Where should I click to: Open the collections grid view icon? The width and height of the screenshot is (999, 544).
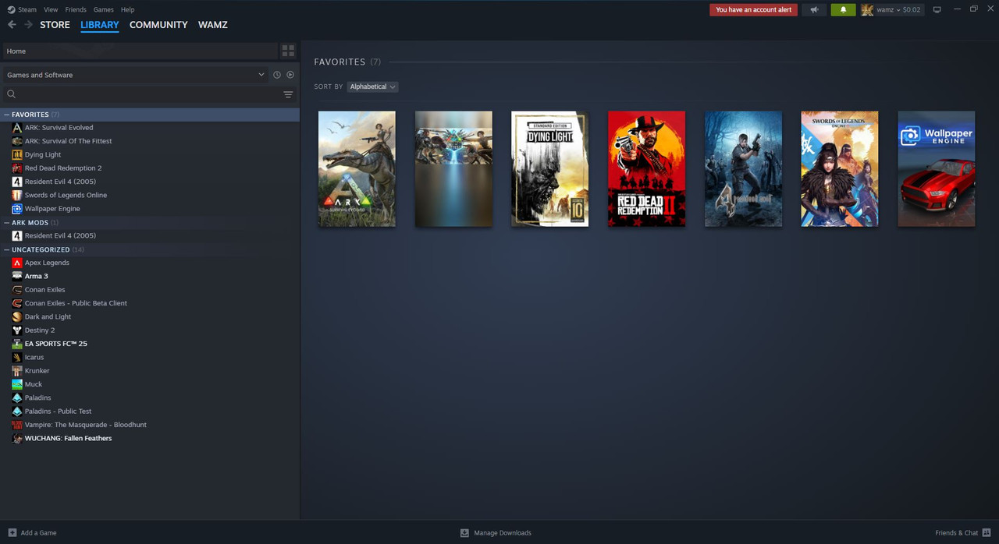coord(288,51)
